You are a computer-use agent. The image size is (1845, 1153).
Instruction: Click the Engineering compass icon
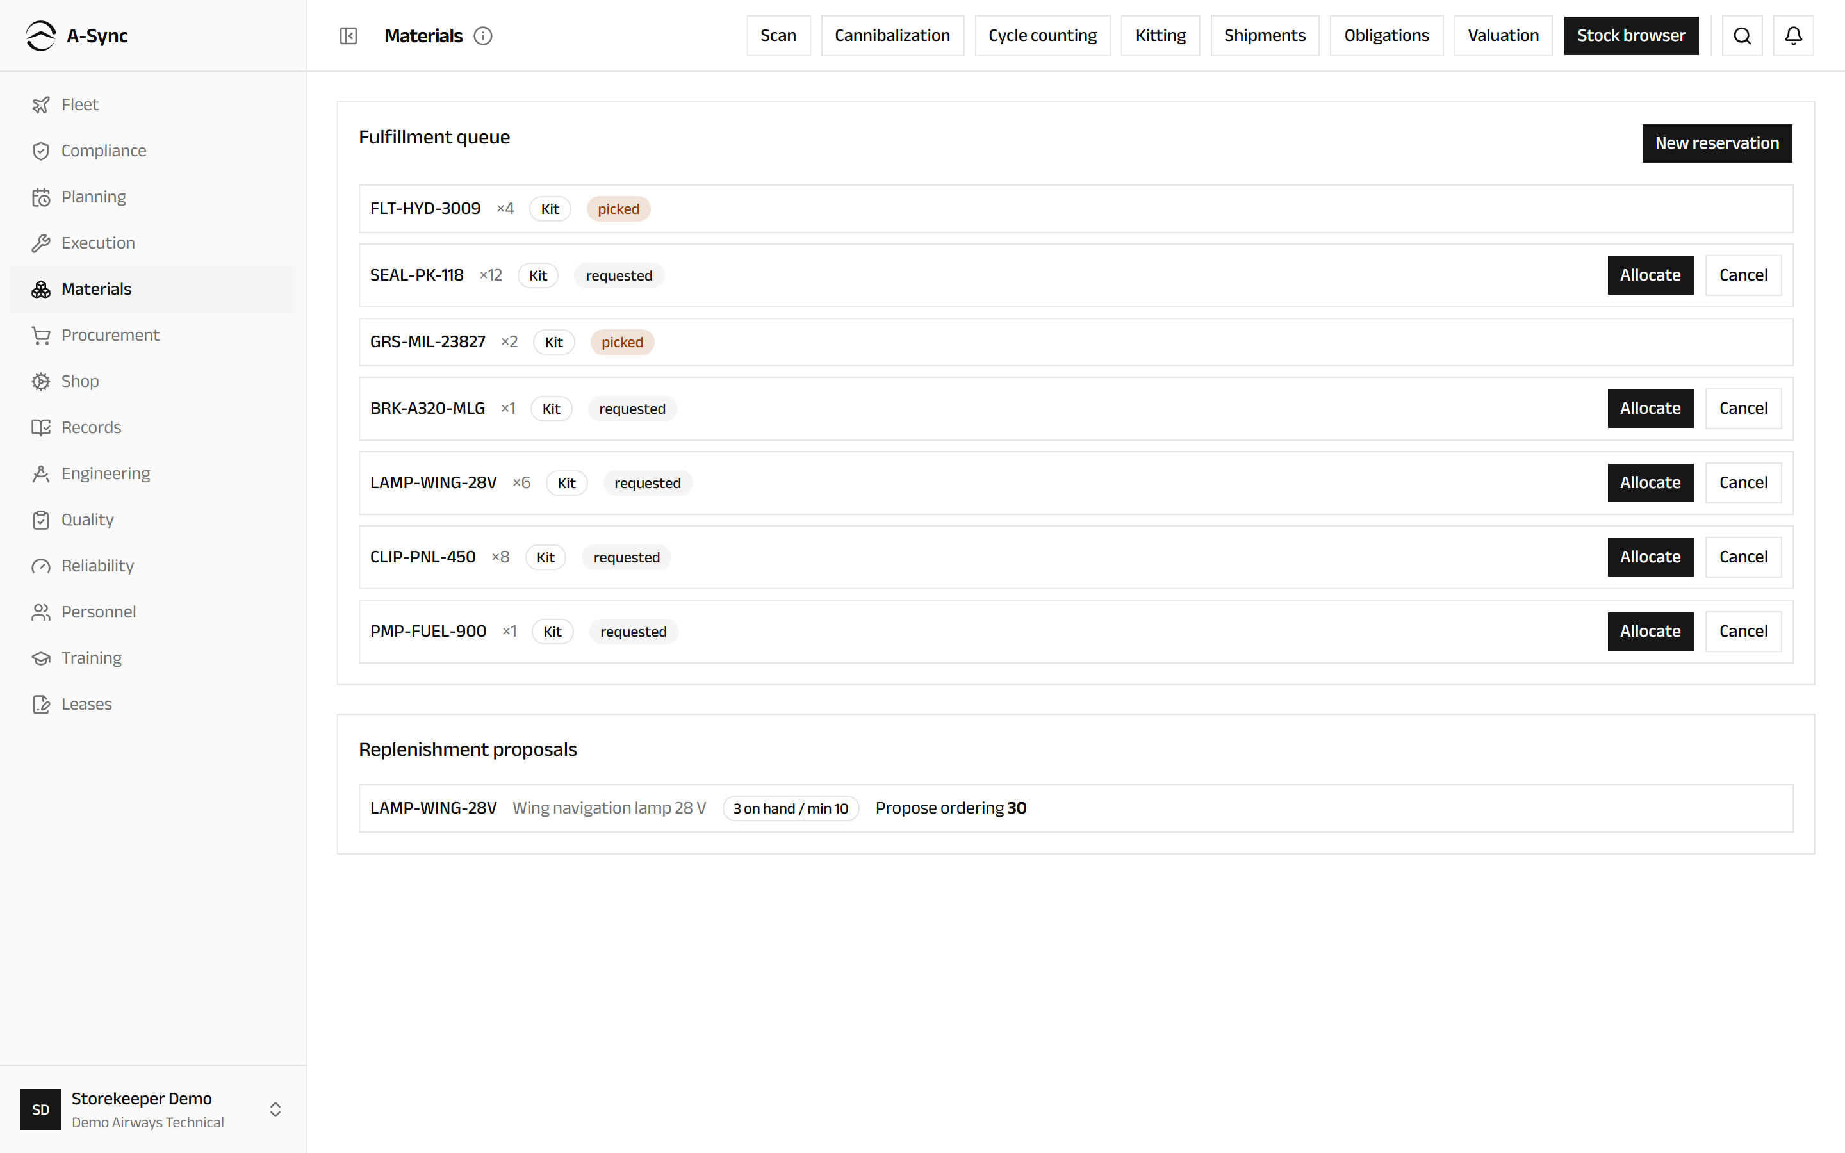pyautogui.click(x=41, y=473)
